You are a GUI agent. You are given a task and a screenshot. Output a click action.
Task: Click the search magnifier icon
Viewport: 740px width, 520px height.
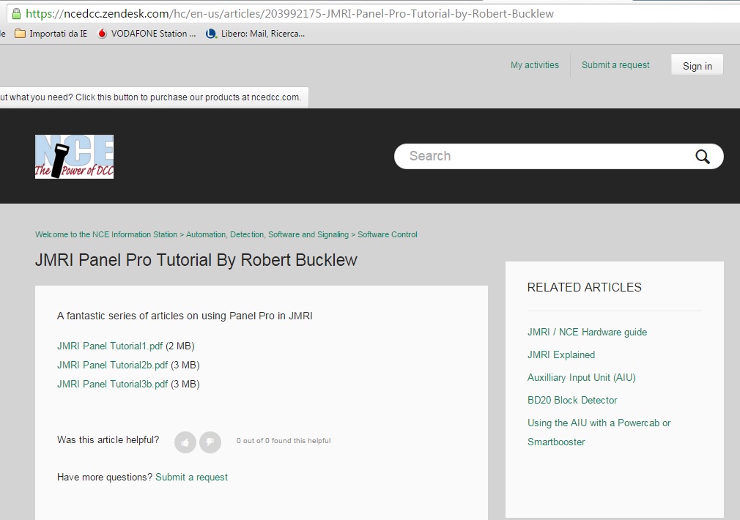click(x=702, y=156)
